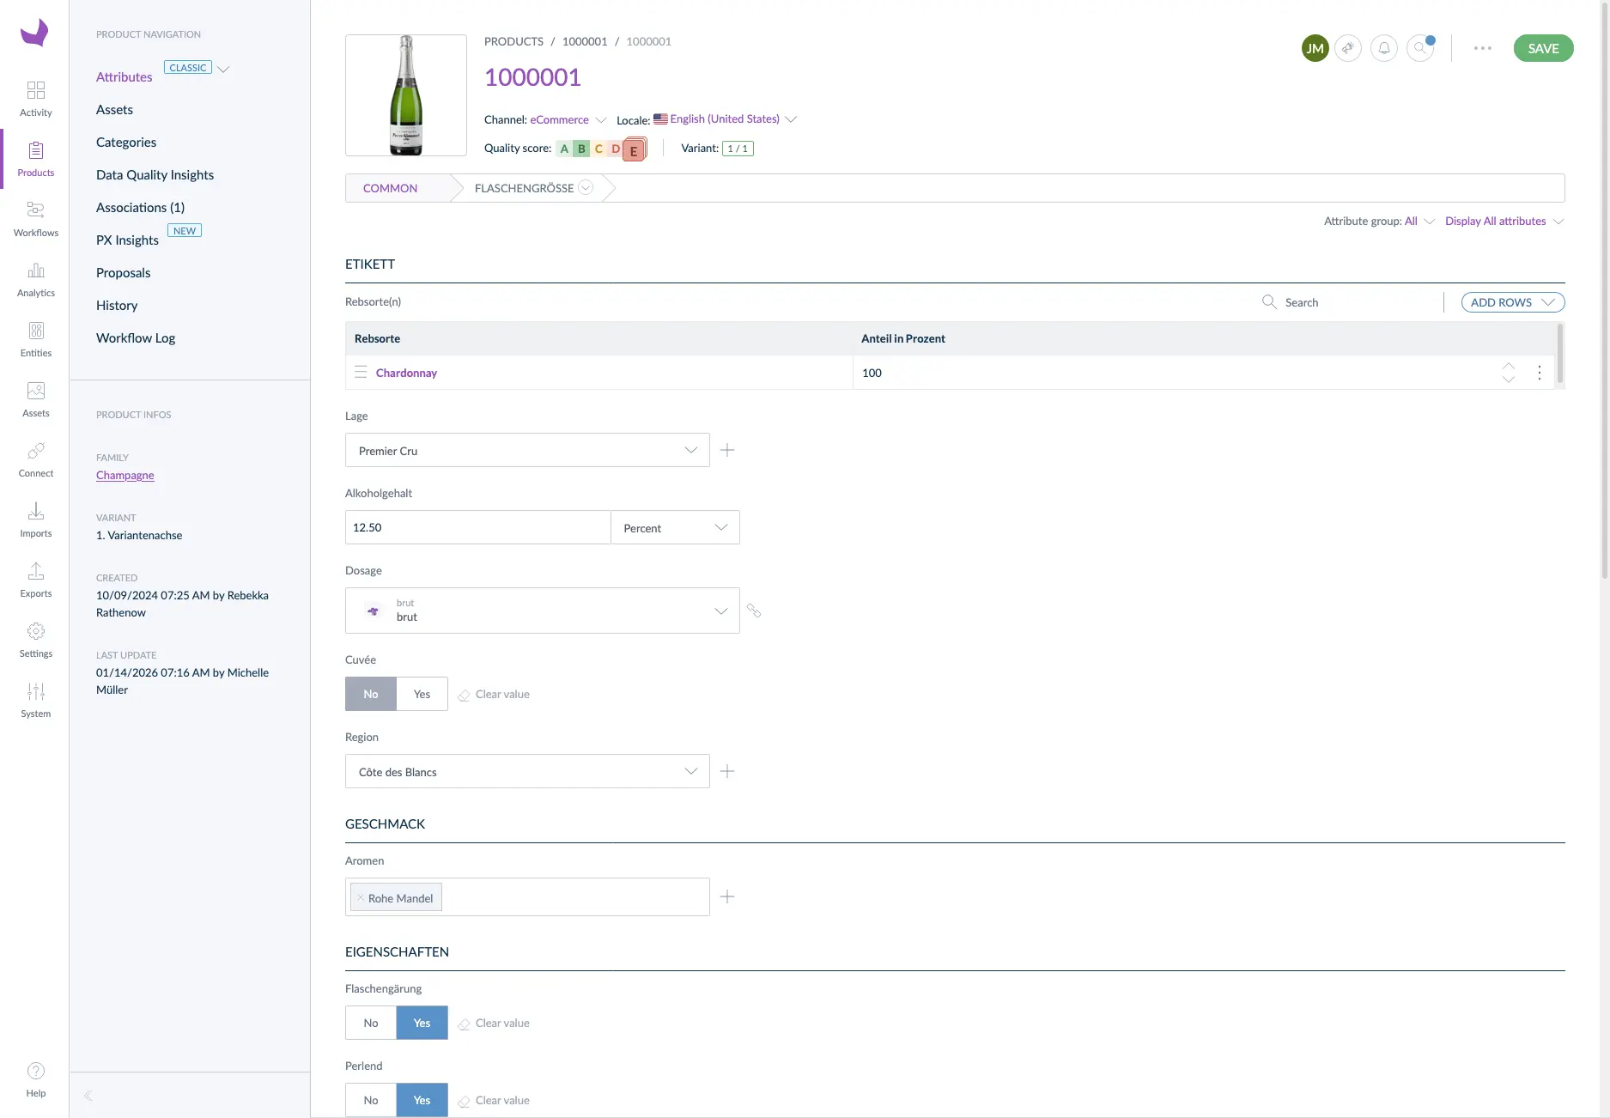The image size is (1610, 1118).
Task: Select the Workflows sidebar icon
Action: point(35,219)
